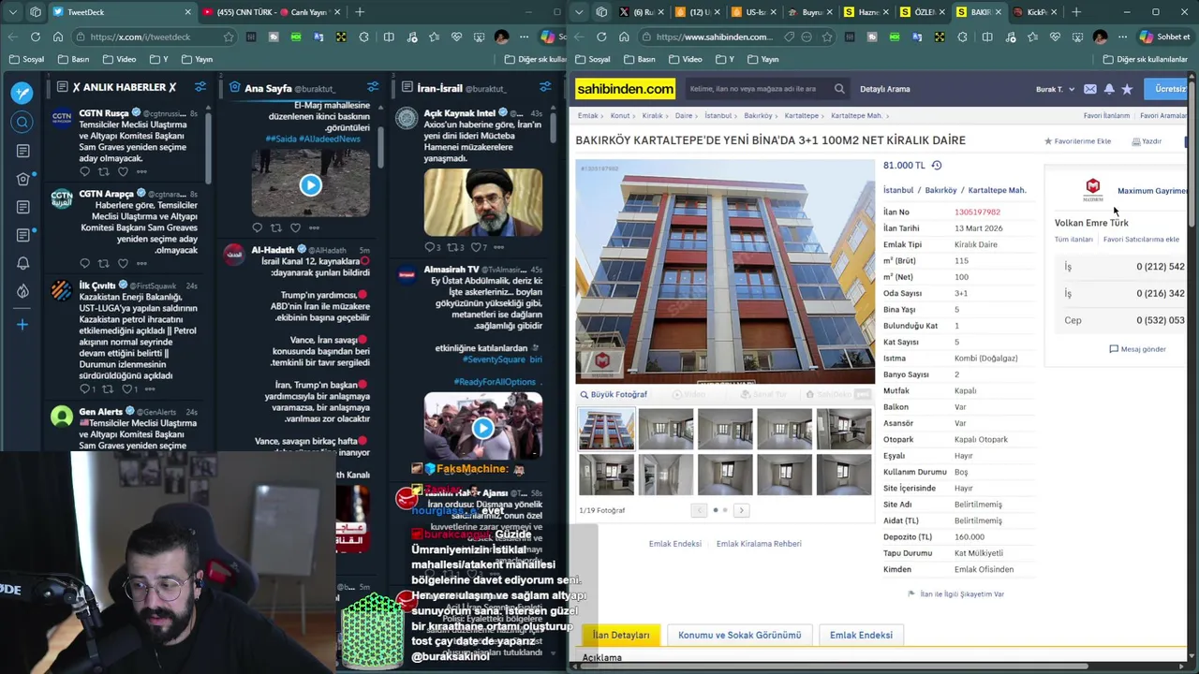Click Tüm ilanları link under Volkan Emre Türk

point(1073,240)
